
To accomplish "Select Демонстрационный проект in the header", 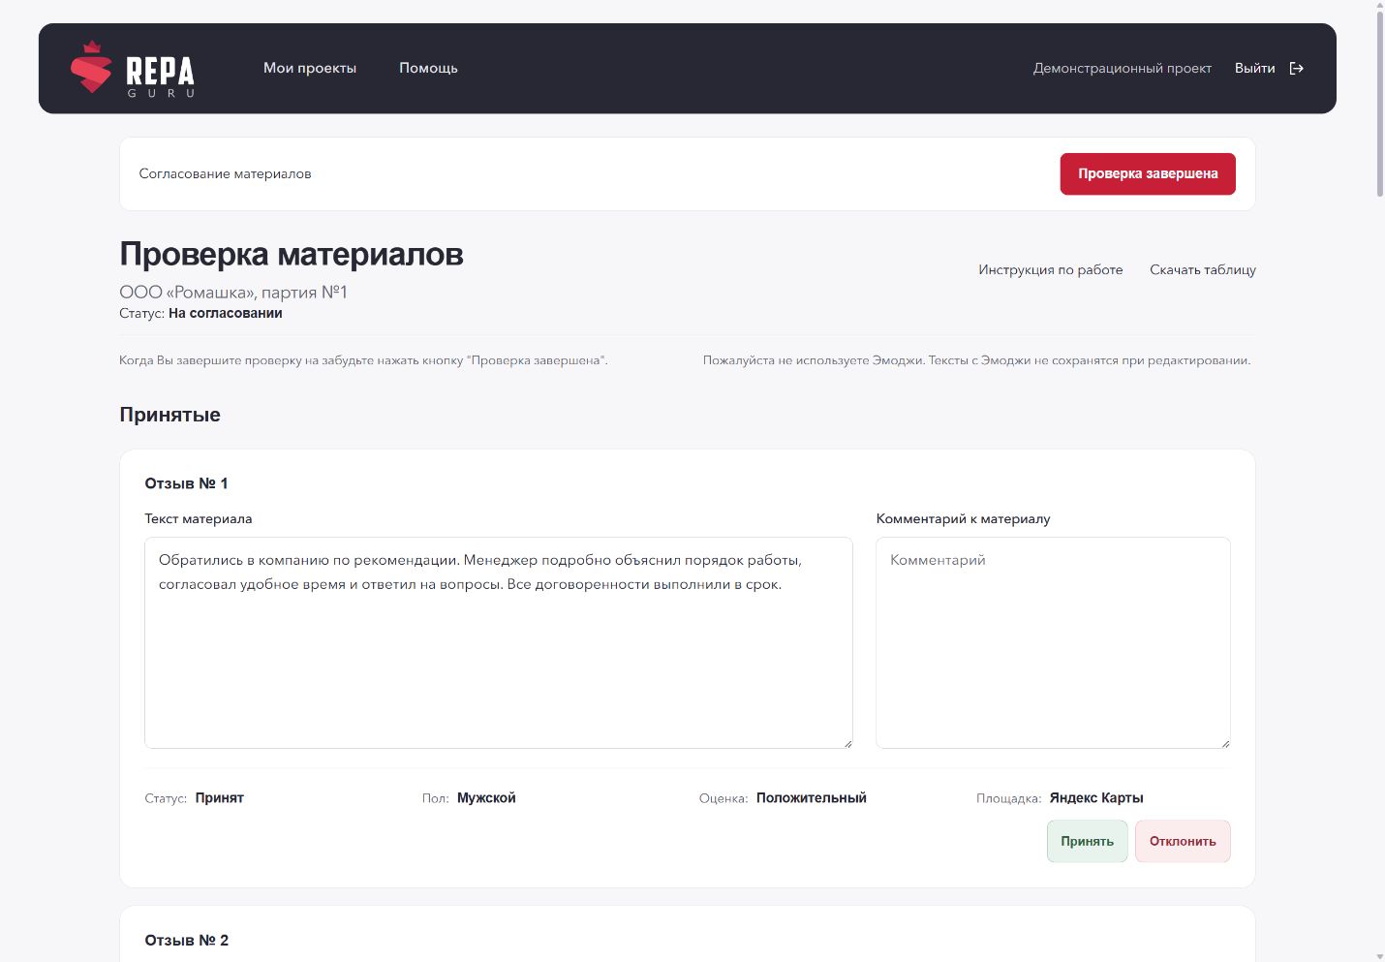I will (x=1123, y=68).
